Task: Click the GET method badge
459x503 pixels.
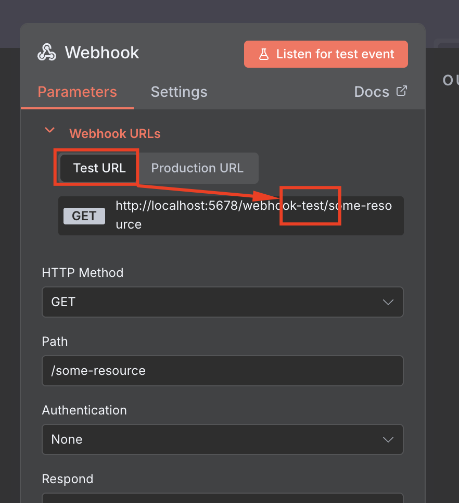Action: tap(84, 216)
